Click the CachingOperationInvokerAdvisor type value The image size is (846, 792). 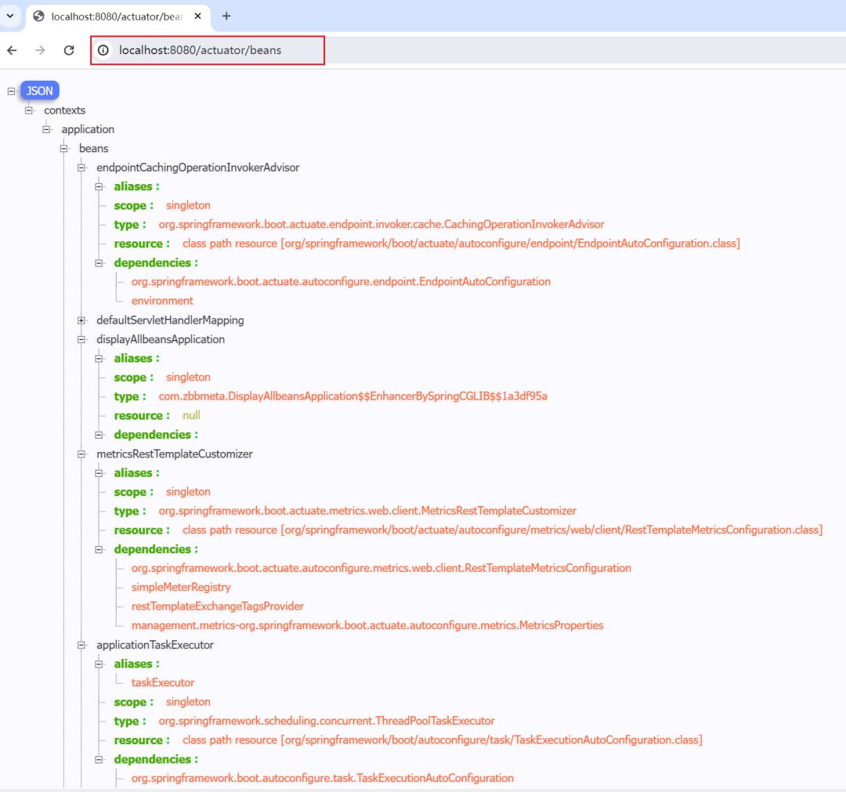(381, 224)
